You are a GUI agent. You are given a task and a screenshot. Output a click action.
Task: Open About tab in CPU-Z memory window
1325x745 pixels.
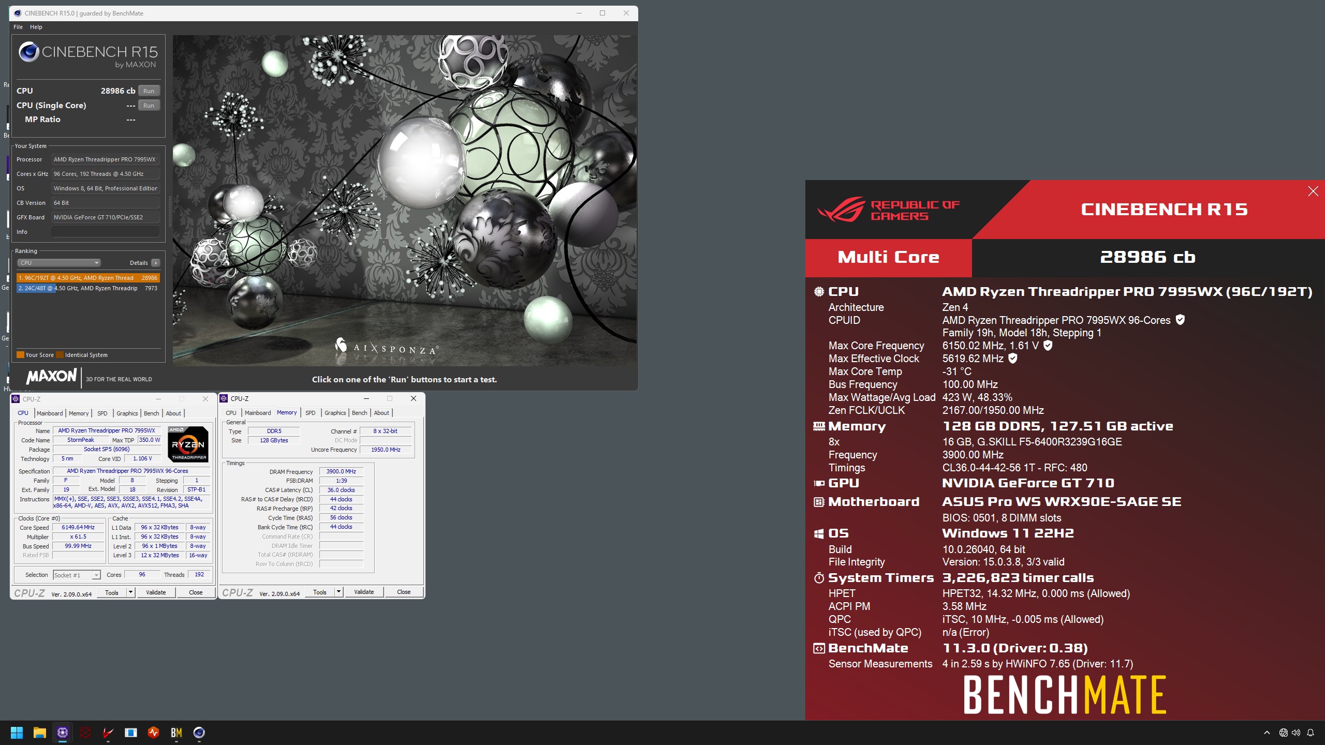coord(381,413)
